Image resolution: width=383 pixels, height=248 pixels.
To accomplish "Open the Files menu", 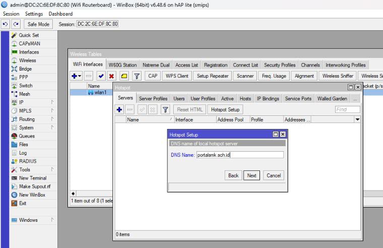I will coord(24,144).
